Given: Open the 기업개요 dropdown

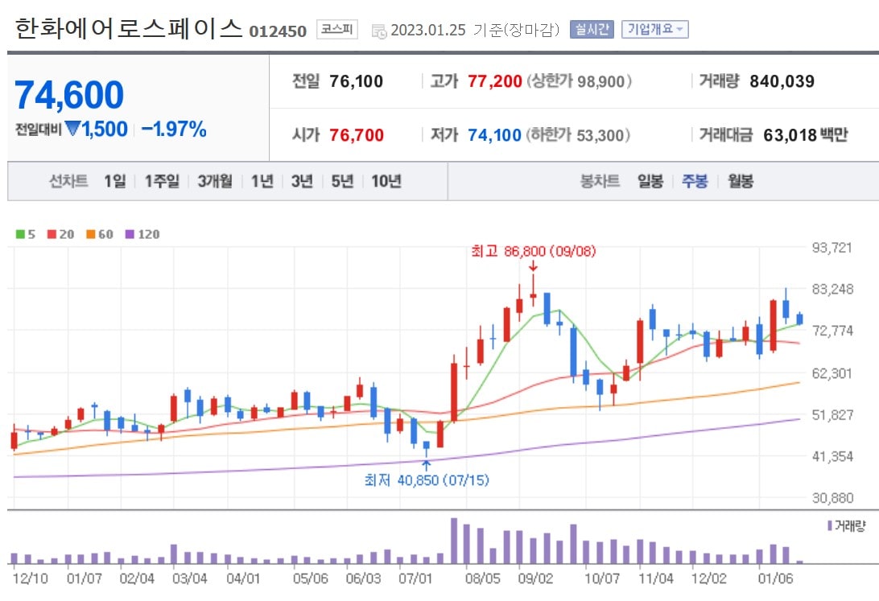Looking at the screenshot, I should point(654,29).
